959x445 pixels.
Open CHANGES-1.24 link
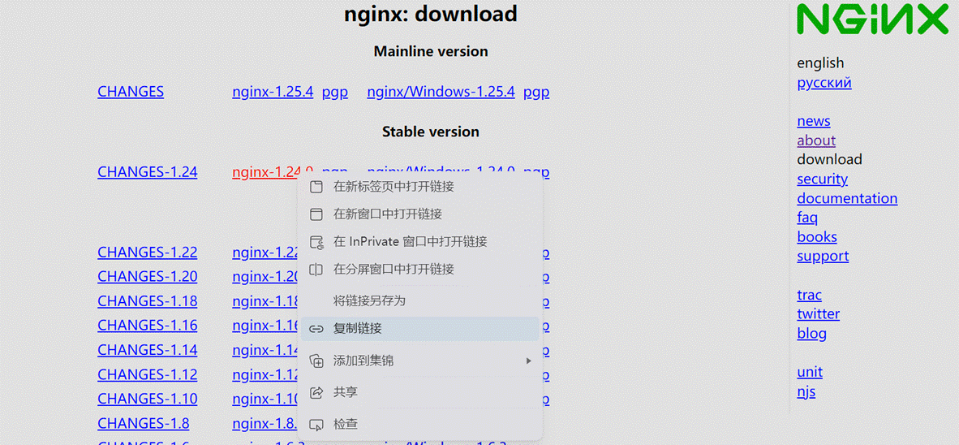(148, 172)
